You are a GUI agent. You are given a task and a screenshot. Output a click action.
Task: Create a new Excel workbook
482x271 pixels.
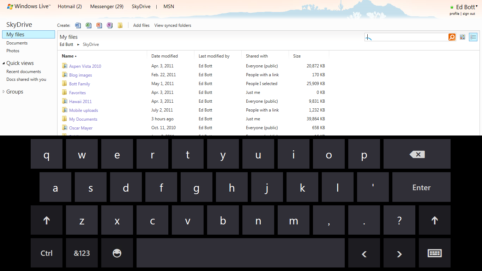pos(89,25)
